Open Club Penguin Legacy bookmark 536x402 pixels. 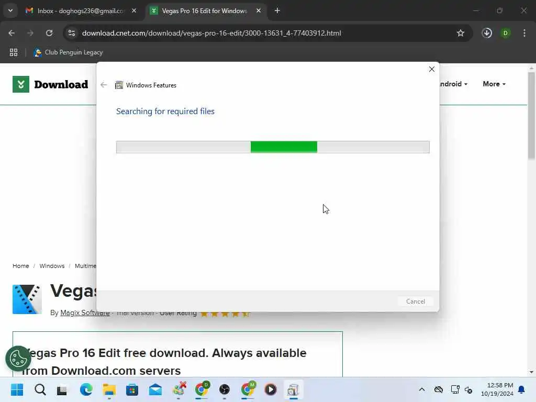(x=68, y=52)
